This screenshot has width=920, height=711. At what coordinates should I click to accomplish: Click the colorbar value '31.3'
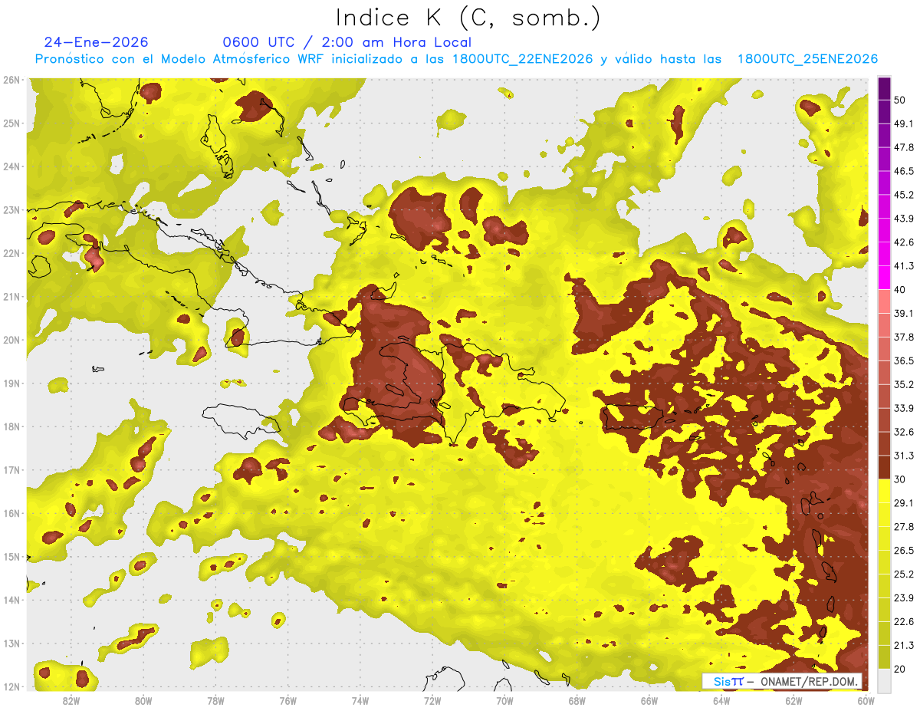coord(904,456)
